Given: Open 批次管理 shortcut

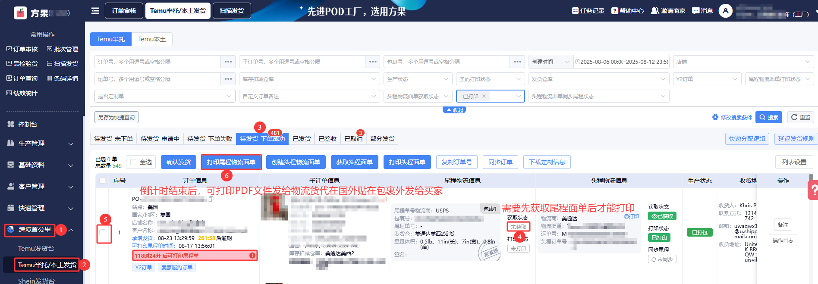Looking at the screenshot, I should 63,49.
